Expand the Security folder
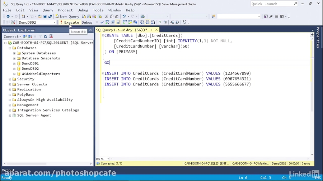Viewport: 323px width, 181px height. [10, 79]
